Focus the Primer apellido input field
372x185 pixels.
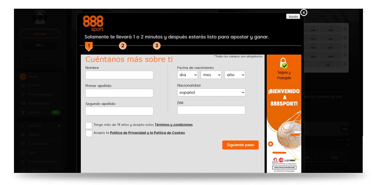119,93
